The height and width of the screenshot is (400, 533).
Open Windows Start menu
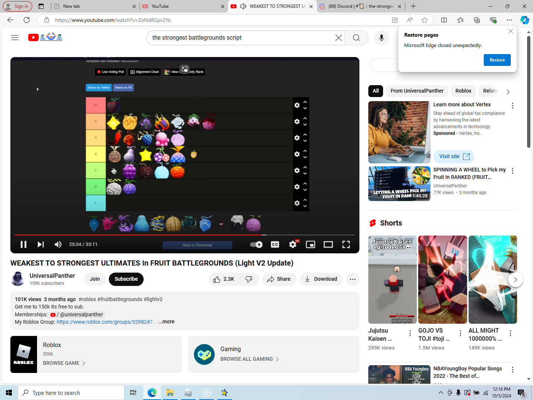9,393
